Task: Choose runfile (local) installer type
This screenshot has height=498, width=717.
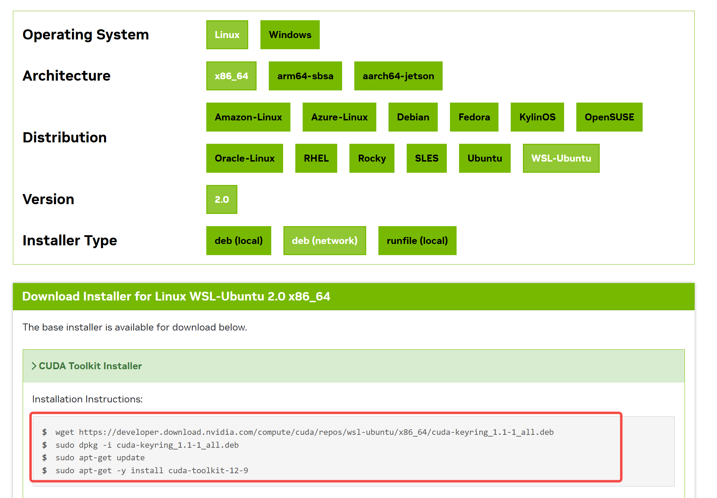Action: [x=417, y=241]
